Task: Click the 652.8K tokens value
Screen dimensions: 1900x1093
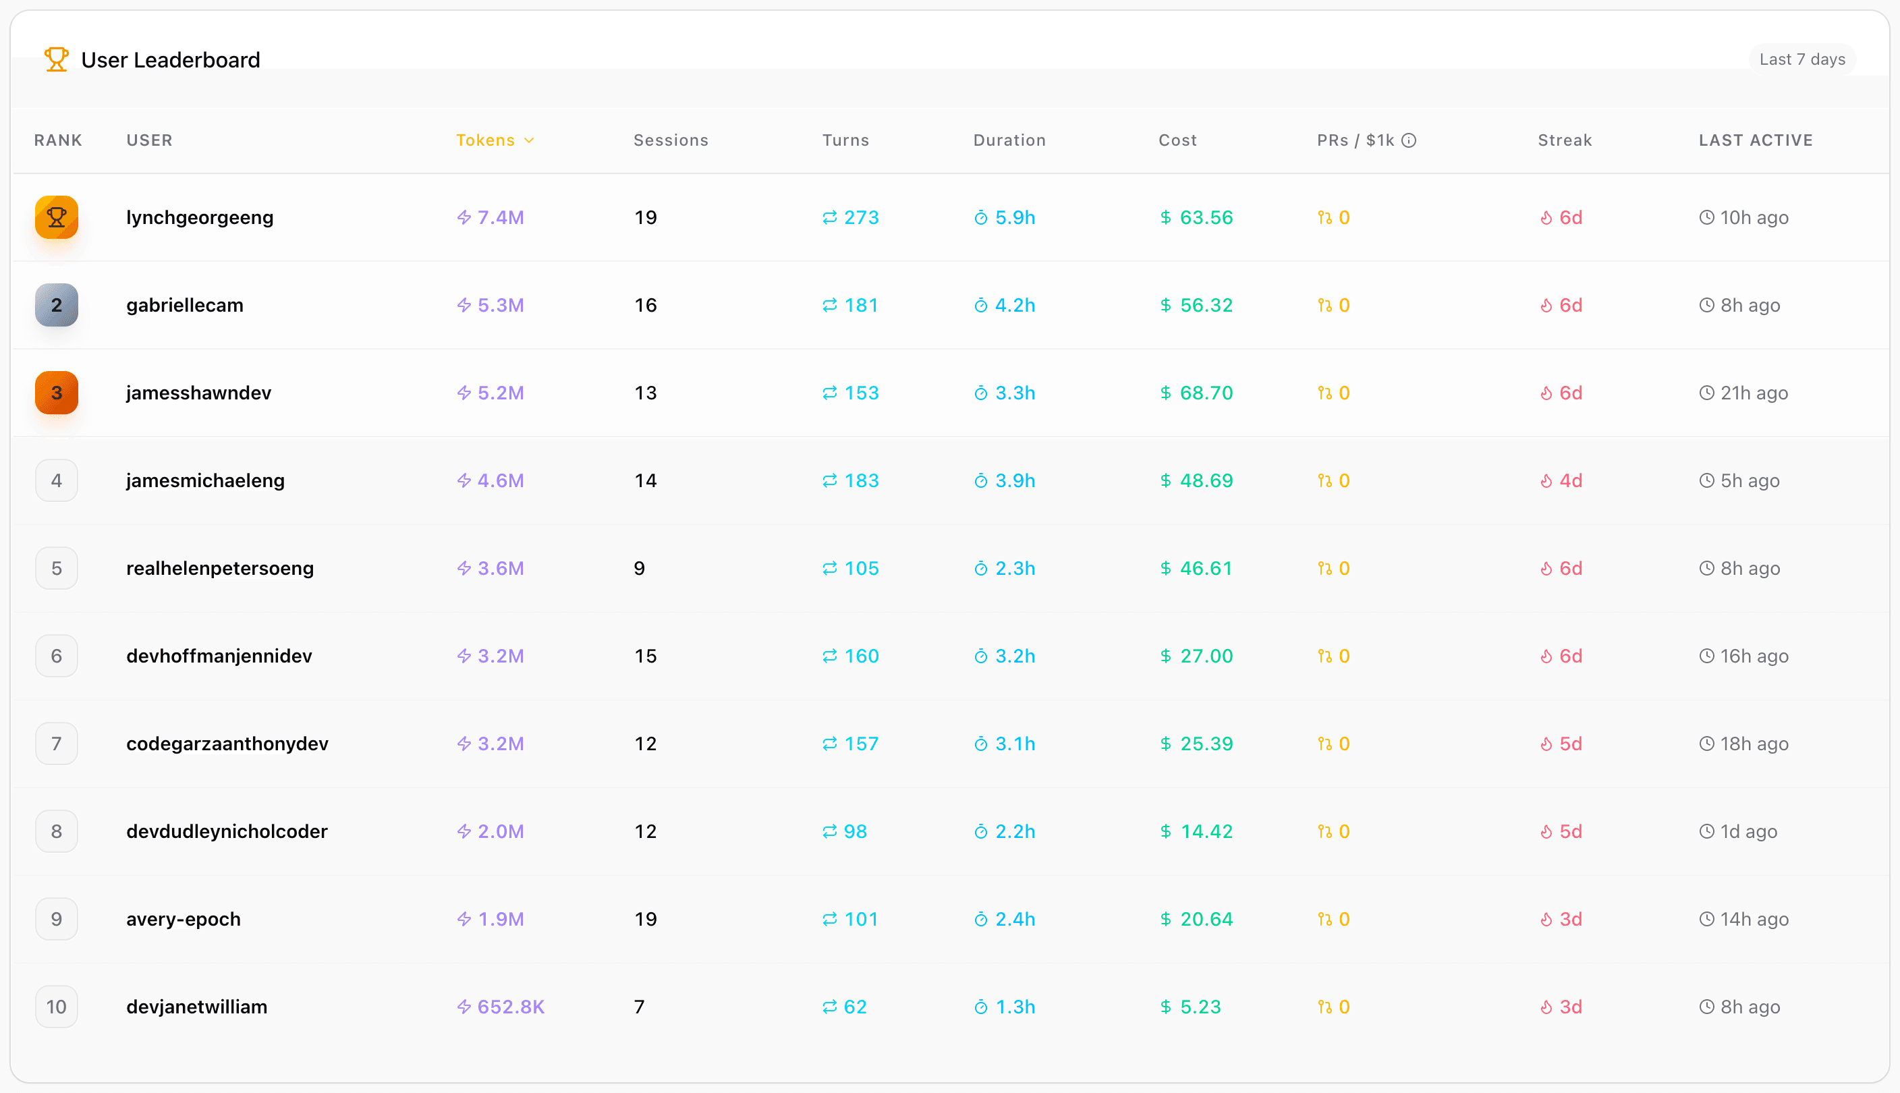Action: 511,1007
